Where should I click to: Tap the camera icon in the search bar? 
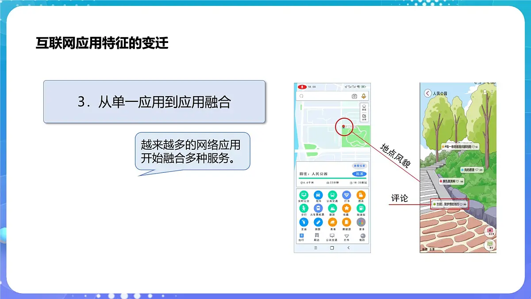pyautogui.click(x=354, y=96)
